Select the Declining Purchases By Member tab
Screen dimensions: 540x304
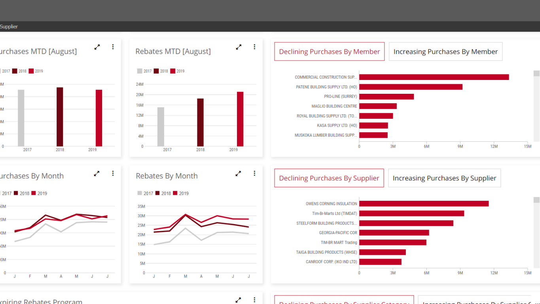(329, 52)
